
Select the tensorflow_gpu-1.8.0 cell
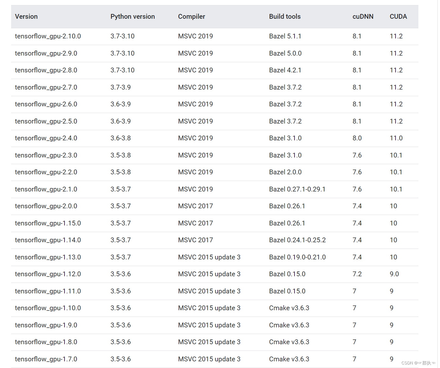(x=46, y=342)
